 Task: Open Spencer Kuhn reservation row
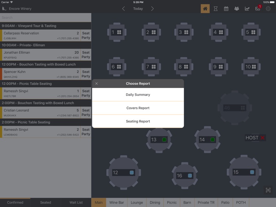click(41, 74)
